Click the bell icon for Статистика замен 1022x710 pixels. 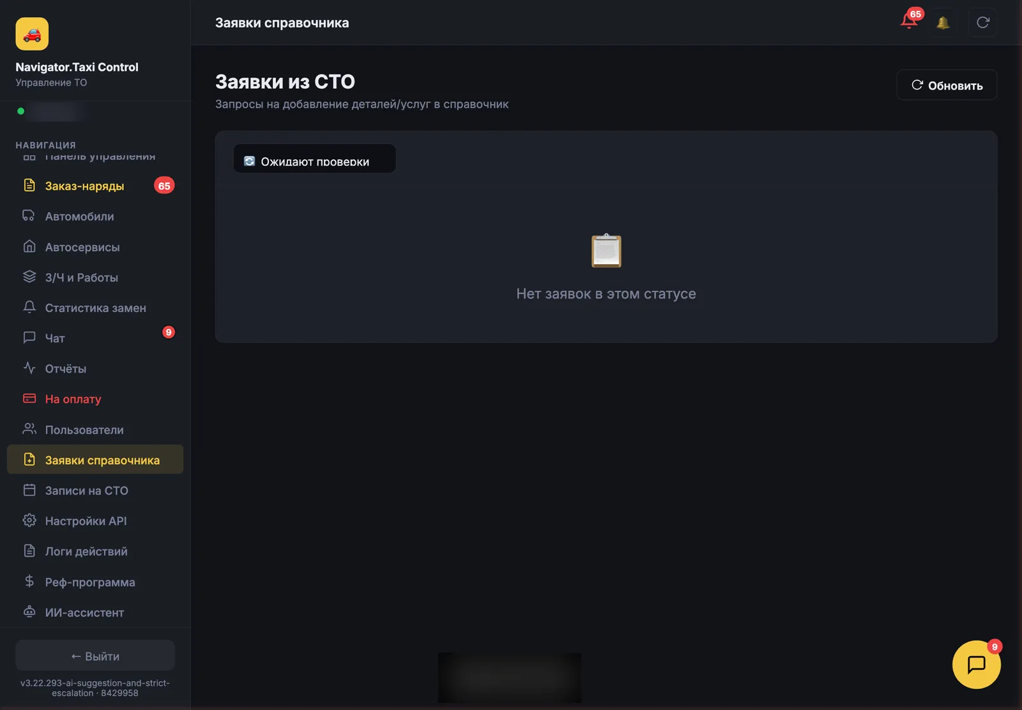tap(29, 307)
